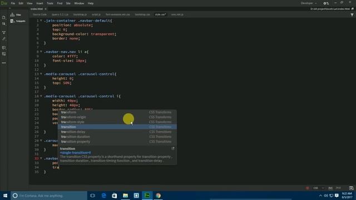Viewport: 356px width, 200px height.
Task: Click the preview icon in status bar
Action: click(351, 188)
